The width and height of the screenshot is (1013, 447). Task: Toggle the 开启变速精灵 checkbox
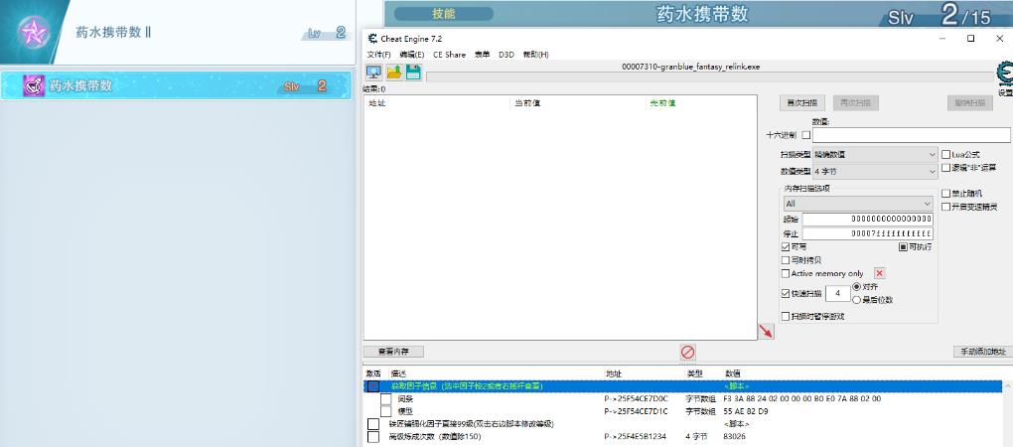tap(945, 207)
